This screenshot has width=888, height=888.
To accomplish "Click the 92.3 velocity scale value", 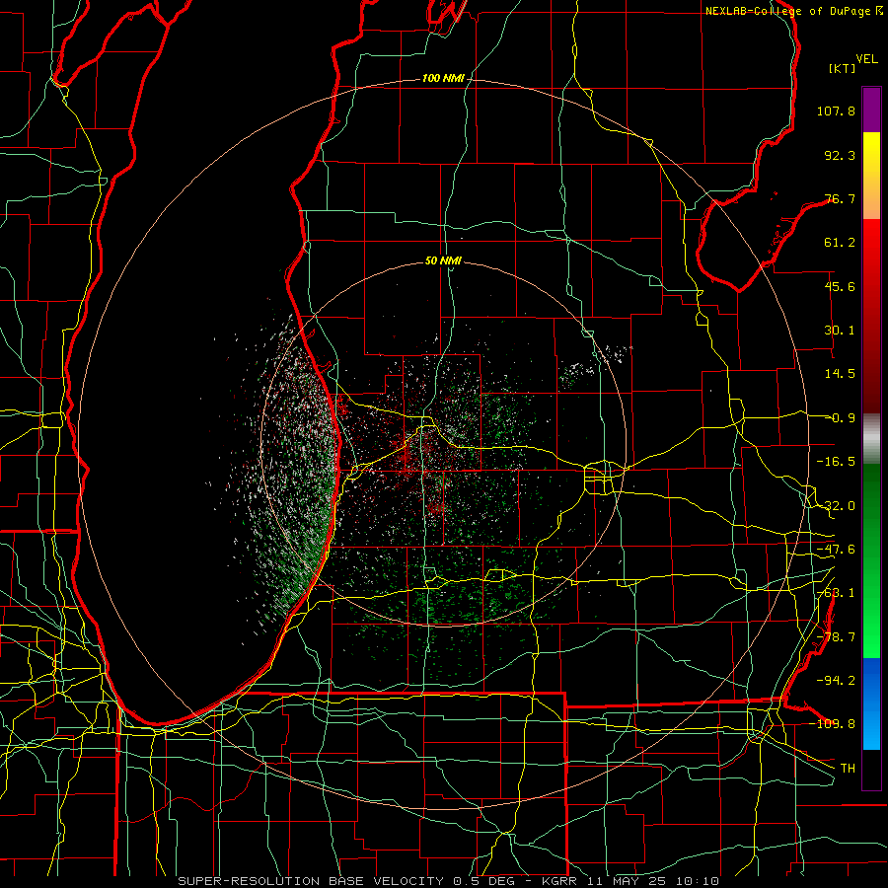I will pyautogui.click(x=840, y=155).
